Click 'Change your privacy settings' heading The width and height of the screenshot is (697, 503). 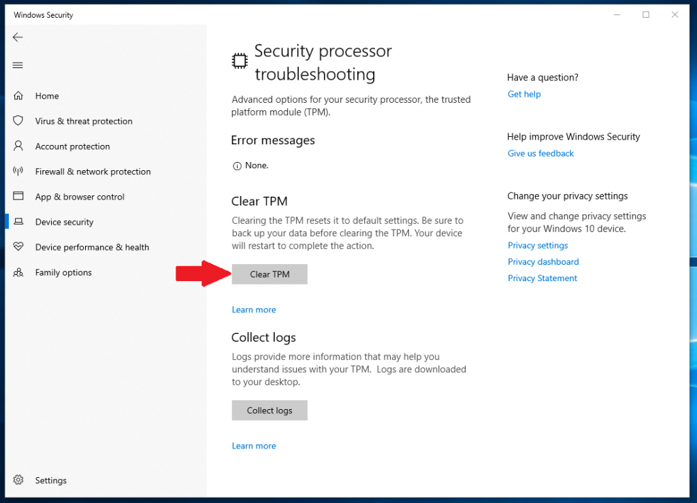tap(568, 196)
